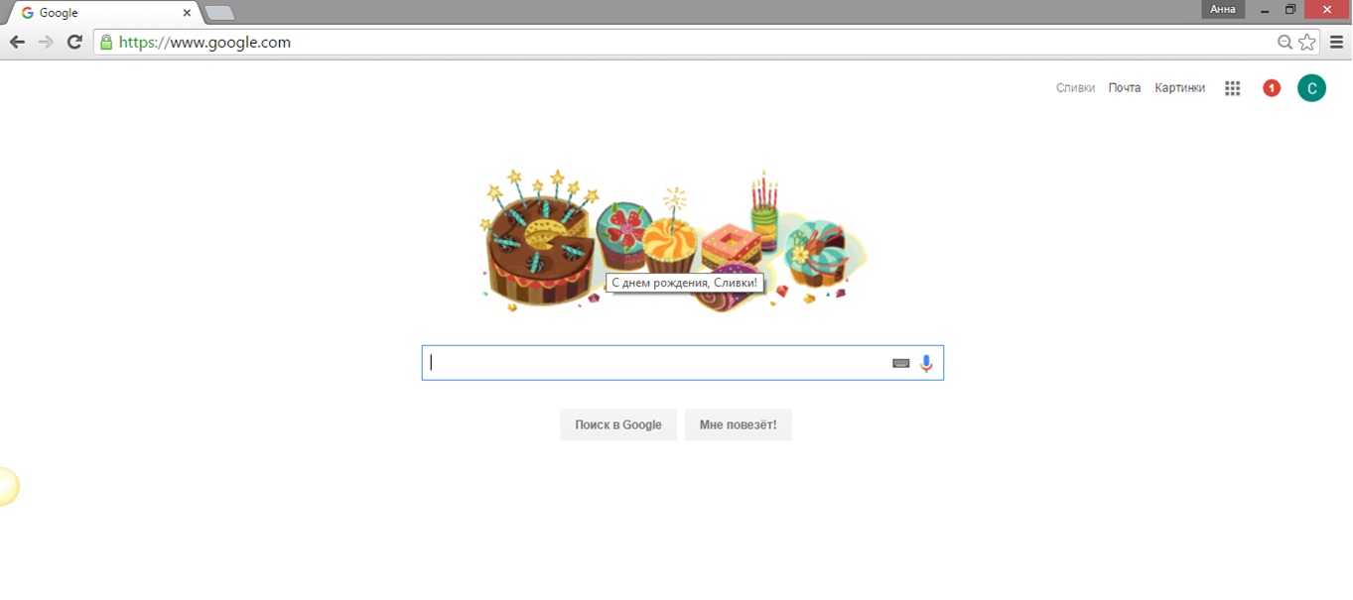Click the green padlock security icon
This screenshot has width=1353, height=600.
(105, 42)
